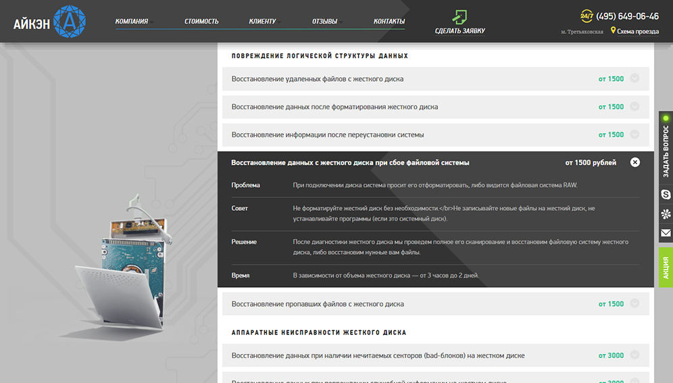673x383 pixels.
Task: Expand recovery after system reinstall row
Action: (634, 134)
